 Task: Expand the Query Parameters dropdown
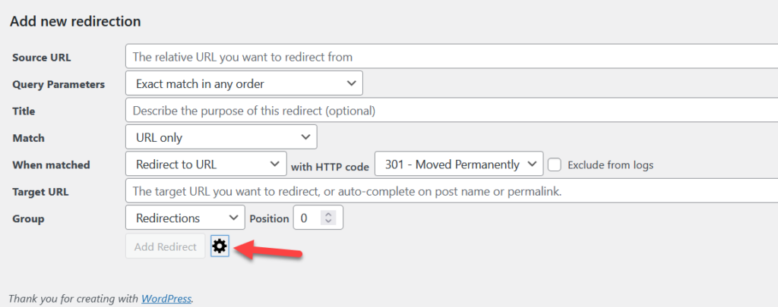(x=244, y=83)
